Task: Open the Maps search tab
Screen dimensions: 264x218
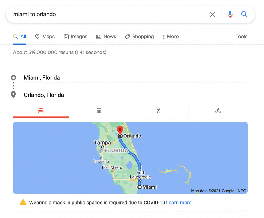Action: point(45,37)
